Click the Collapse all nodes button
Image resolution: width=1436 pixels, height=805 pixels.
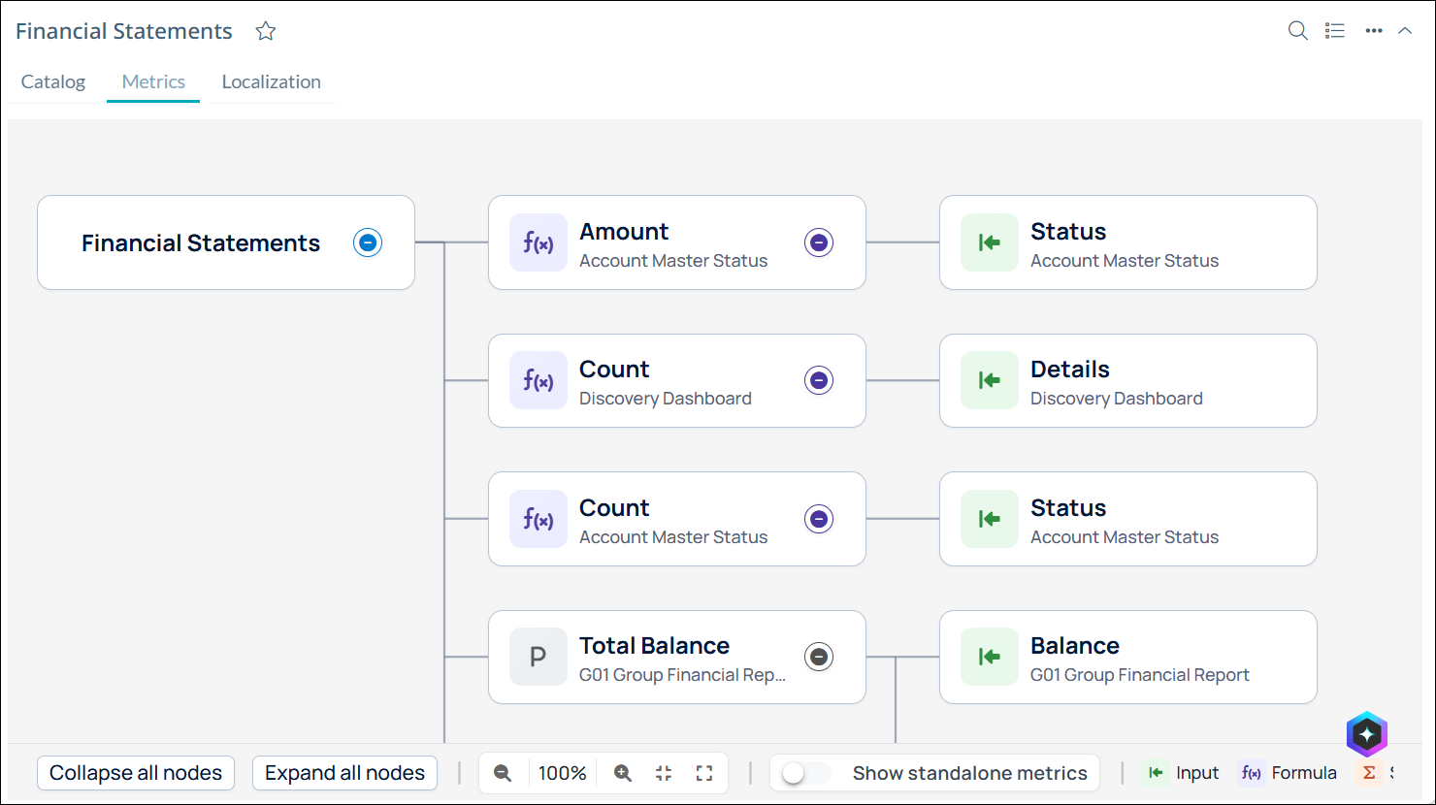point(136,773)
